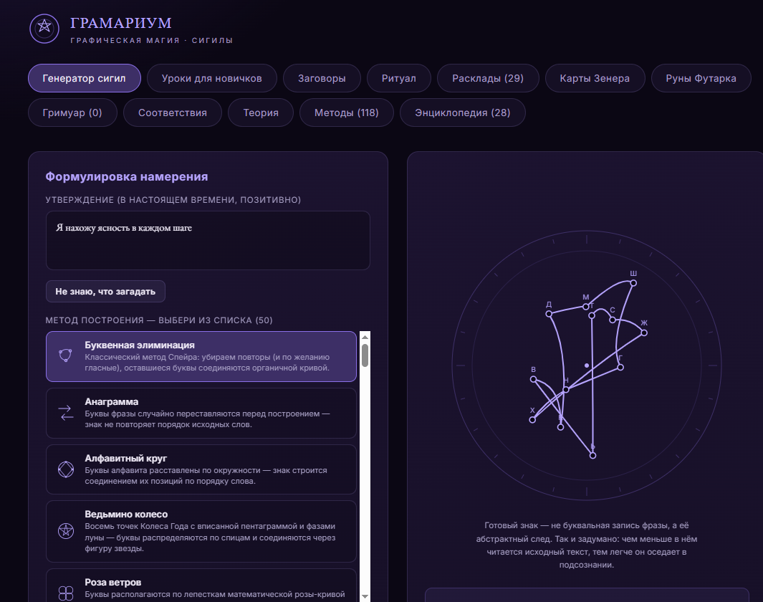Go to the Ритуал tab
The image size is (763, 602).
click(x=398, y=78)
